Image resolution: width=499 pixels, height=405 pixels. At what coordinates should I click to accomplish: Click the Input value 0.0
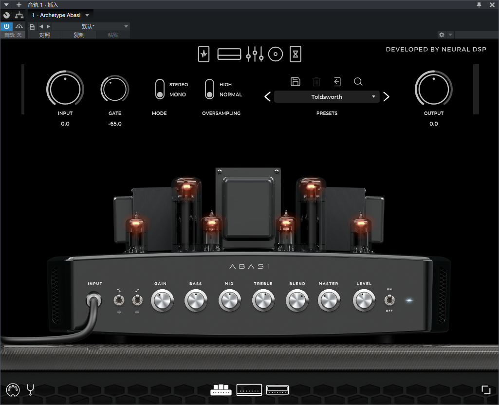click(x=65, y=124)
